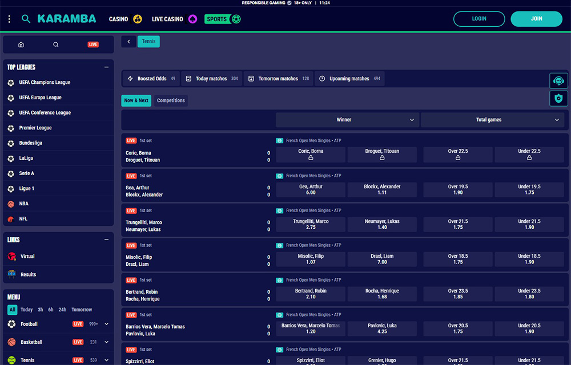The image size is (571, 365).
Task: Select the Tomorrow time filter
Action: [82, 310]
